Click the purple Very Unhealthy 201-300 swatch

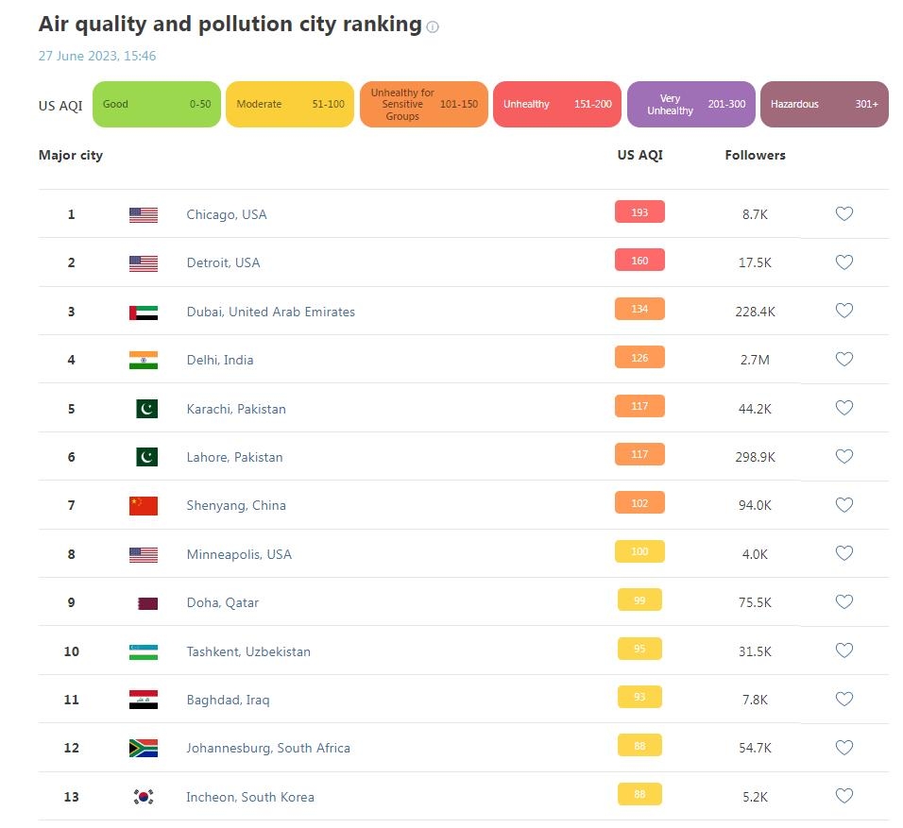click(x=691, y=104)
